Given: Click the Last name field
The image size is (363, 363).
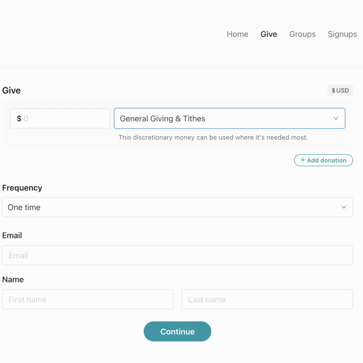Looking at the screenshot, I should [267, 299].
